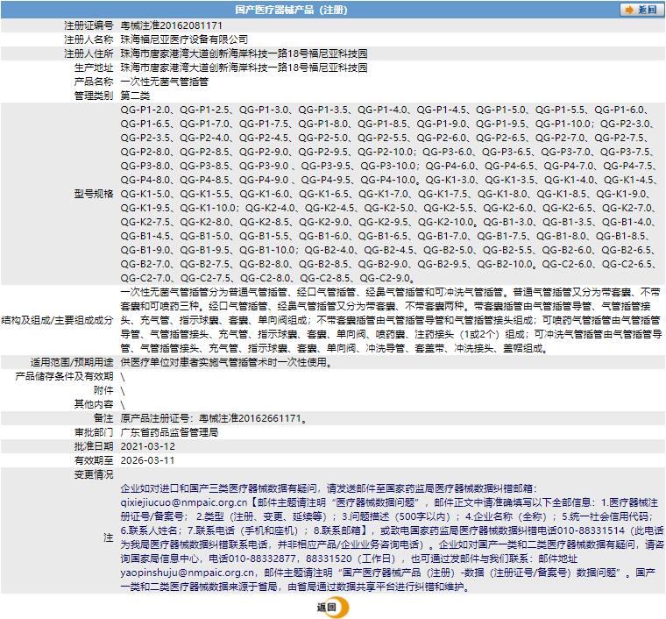Click the text 供医疗单位对患者实施气管插管术时一次性使用
666x619 pixels.
tap(223, 362)
